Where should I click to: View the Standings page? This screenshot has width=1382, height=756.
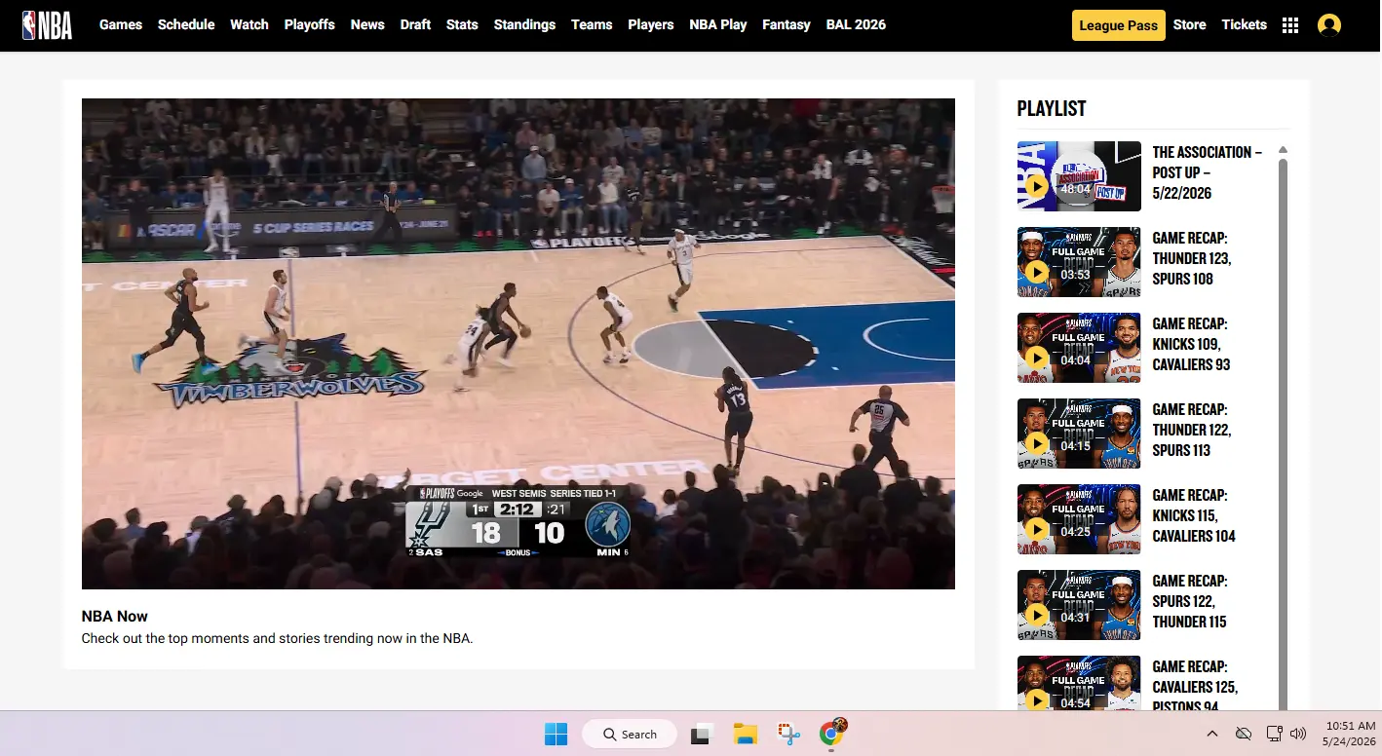[x=524, y=24]
